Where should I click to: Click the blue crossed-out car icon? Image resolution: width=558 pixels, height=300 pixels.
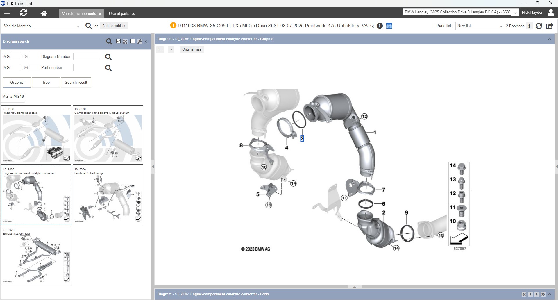pos(389,26)
